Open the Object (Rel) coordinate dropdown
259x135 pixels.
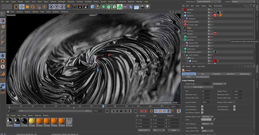click(x=144, y=130)
